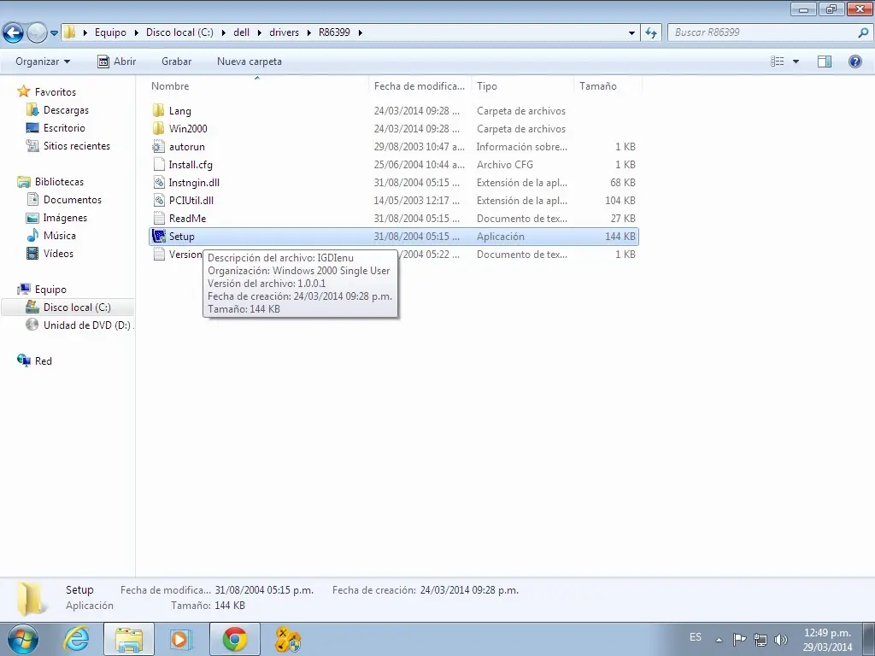Viewport: 875px width, 656px height.
Task: Click the refresh button beside address bar
Action: point(651,32)
